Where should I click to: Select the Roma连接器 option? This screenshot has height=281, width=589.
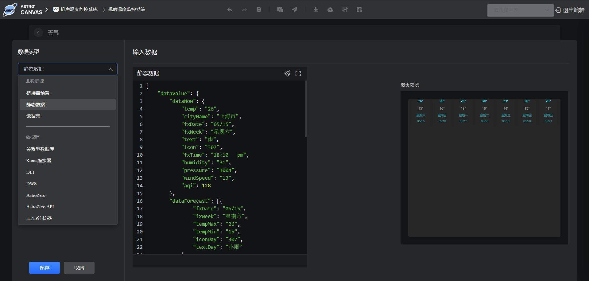68,161
